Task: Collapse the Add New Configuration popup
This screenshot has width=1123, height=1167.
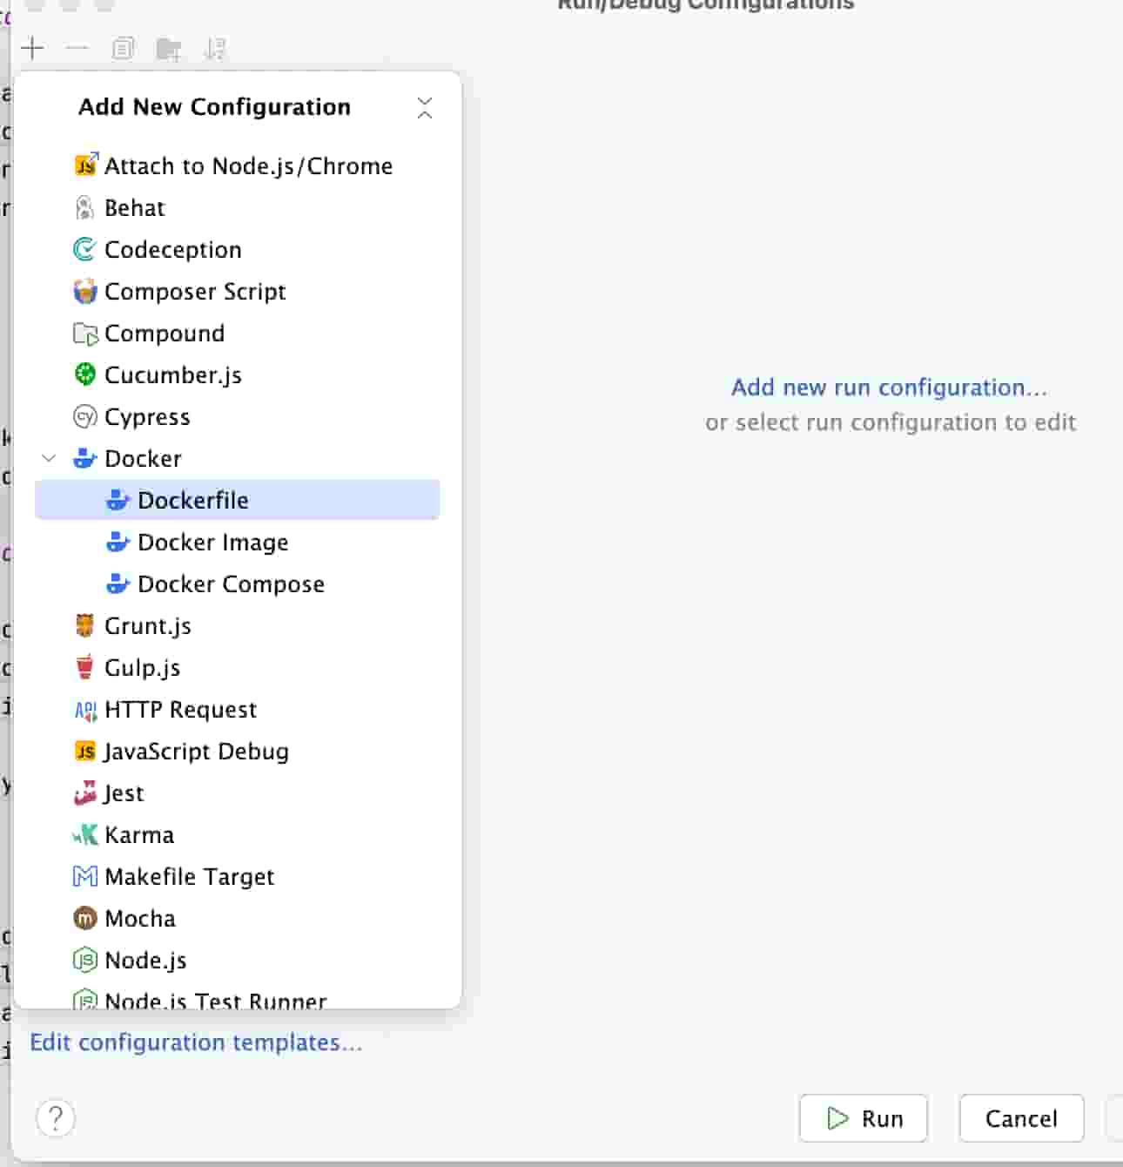Action: click(x=425, y=108)
